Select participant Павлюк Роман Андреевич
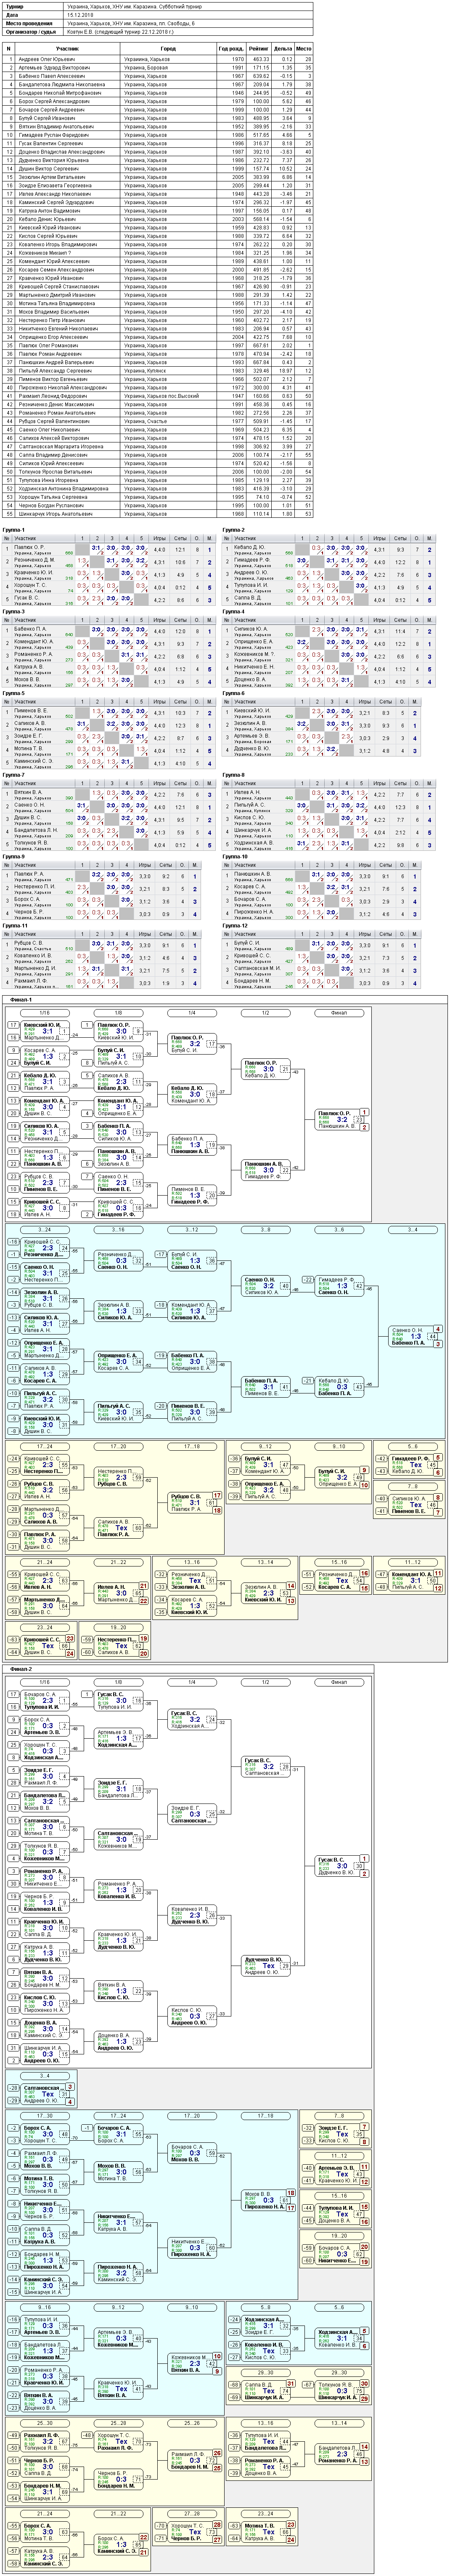 (x=50, y=354)
